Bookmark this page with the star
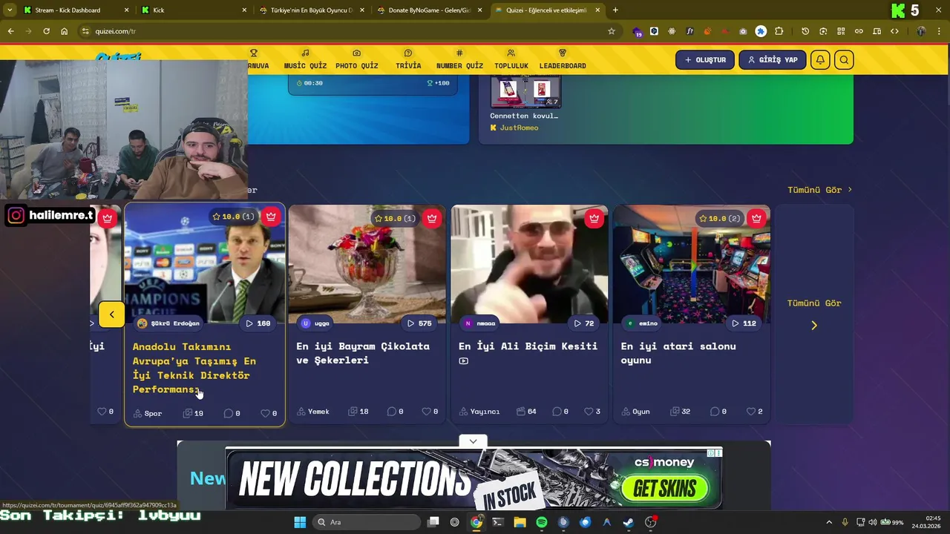 [612, 31]
